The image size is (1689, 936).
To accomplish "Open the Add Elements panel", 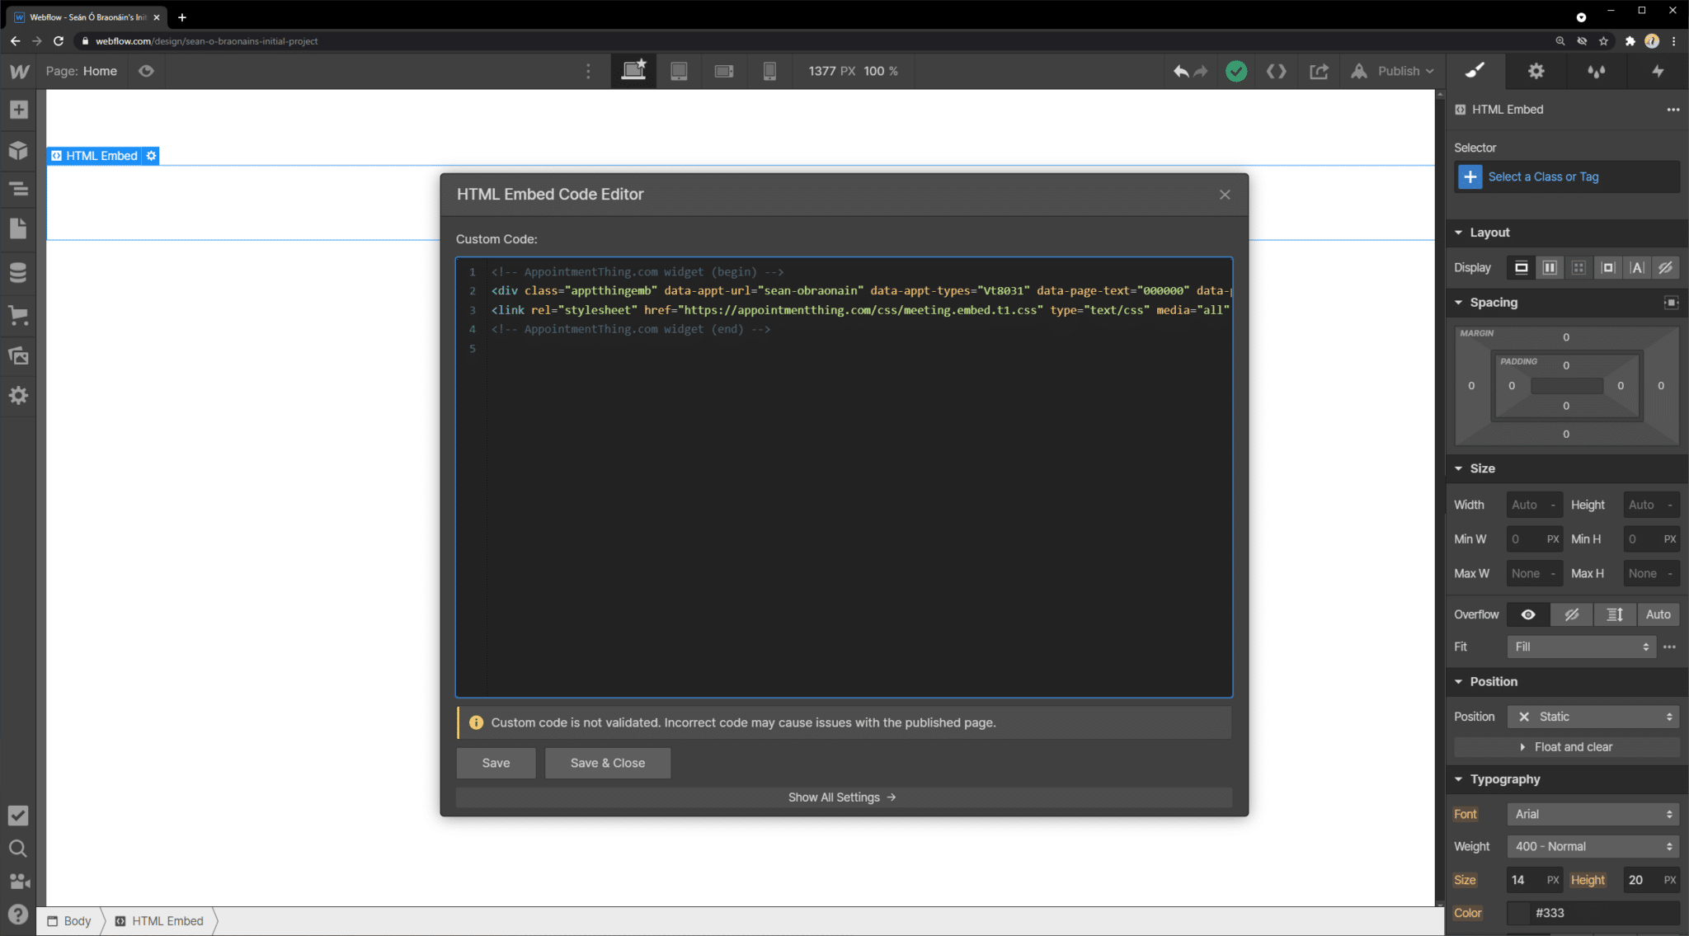I will click(x=18, y=110).
